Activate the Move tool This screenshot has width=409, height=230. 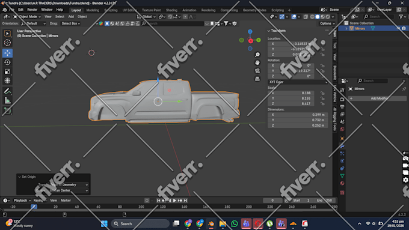7,53
